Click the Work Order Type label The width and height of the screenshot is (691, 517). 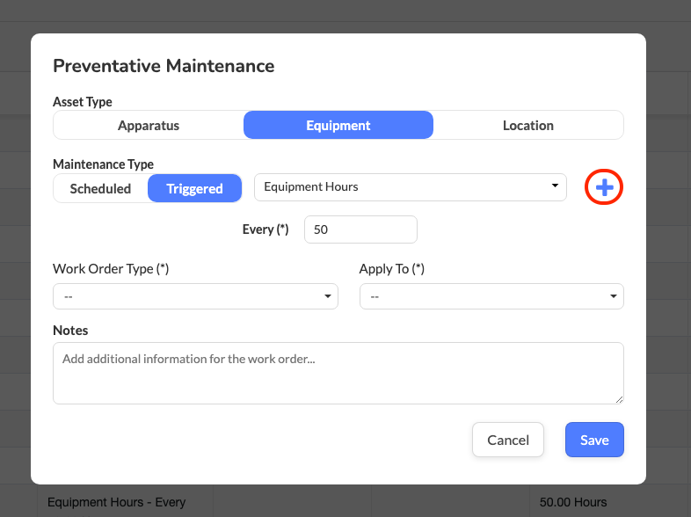(111, 269)
